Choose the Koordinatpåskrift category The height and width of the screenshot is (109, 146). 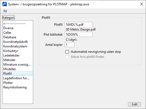[15, 42]
